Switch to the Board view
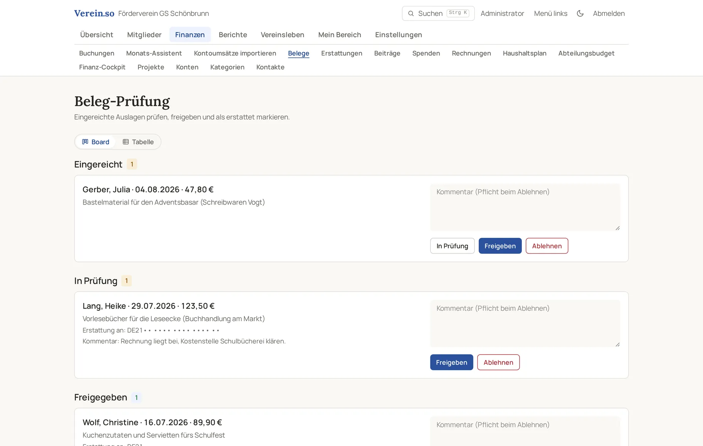 pyautogui.click(x=95, y=142)
